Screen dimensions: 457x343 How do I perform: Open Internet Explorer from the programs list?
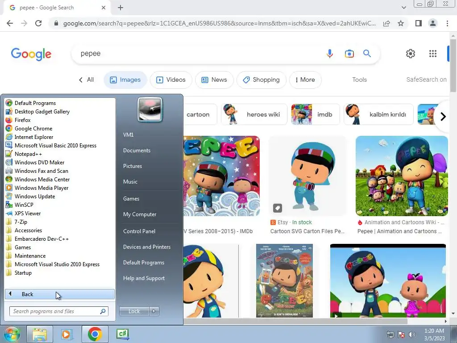[x=29, y=137]
